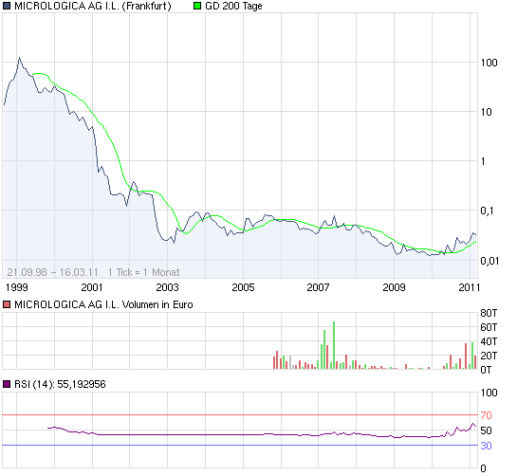Click the 2009 x-axis label
Viewport: 517px width, 476px height.
(x=394, y=287)
